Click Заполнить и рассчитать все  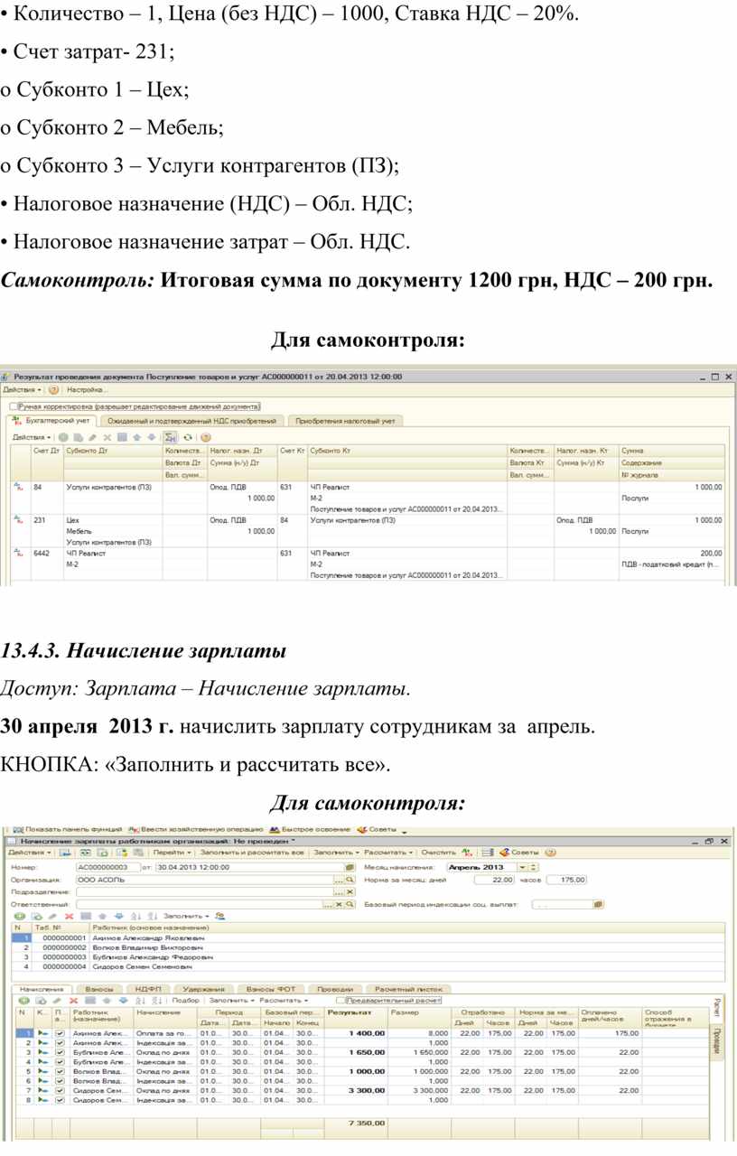tap(251, 853)
